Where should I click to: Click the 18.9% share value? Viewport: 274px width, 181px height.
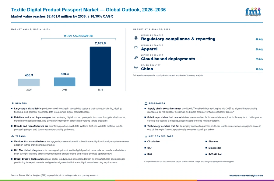259,69
